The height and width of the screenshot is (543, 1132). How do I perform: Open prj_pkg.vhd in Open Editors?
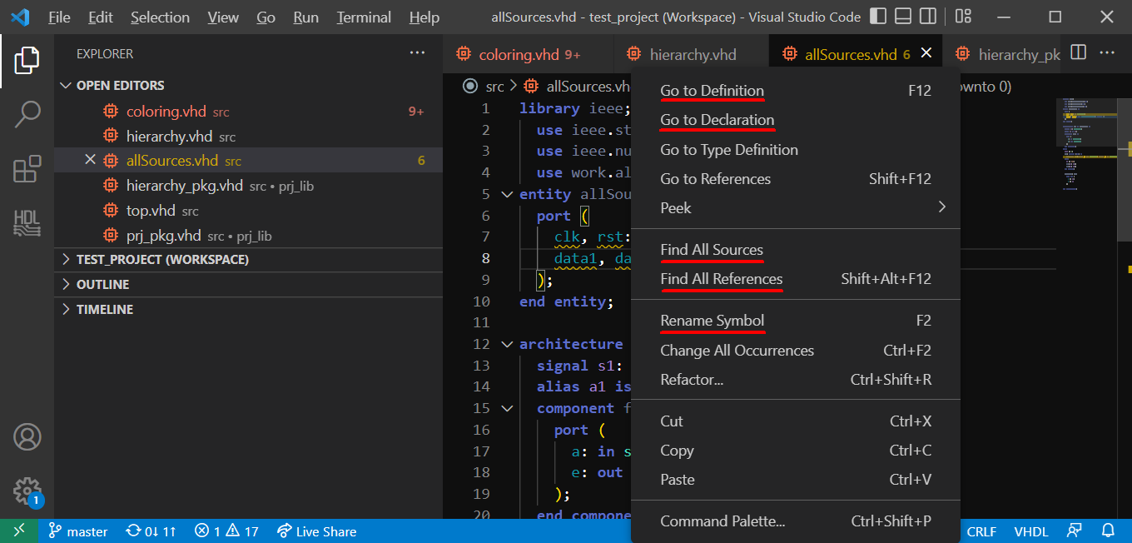point(248,236)
